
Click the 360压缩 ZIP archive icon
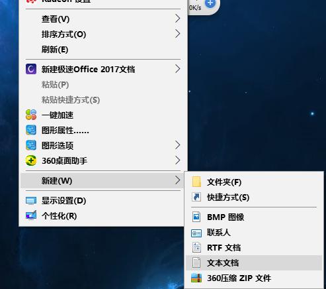(196, 278)
